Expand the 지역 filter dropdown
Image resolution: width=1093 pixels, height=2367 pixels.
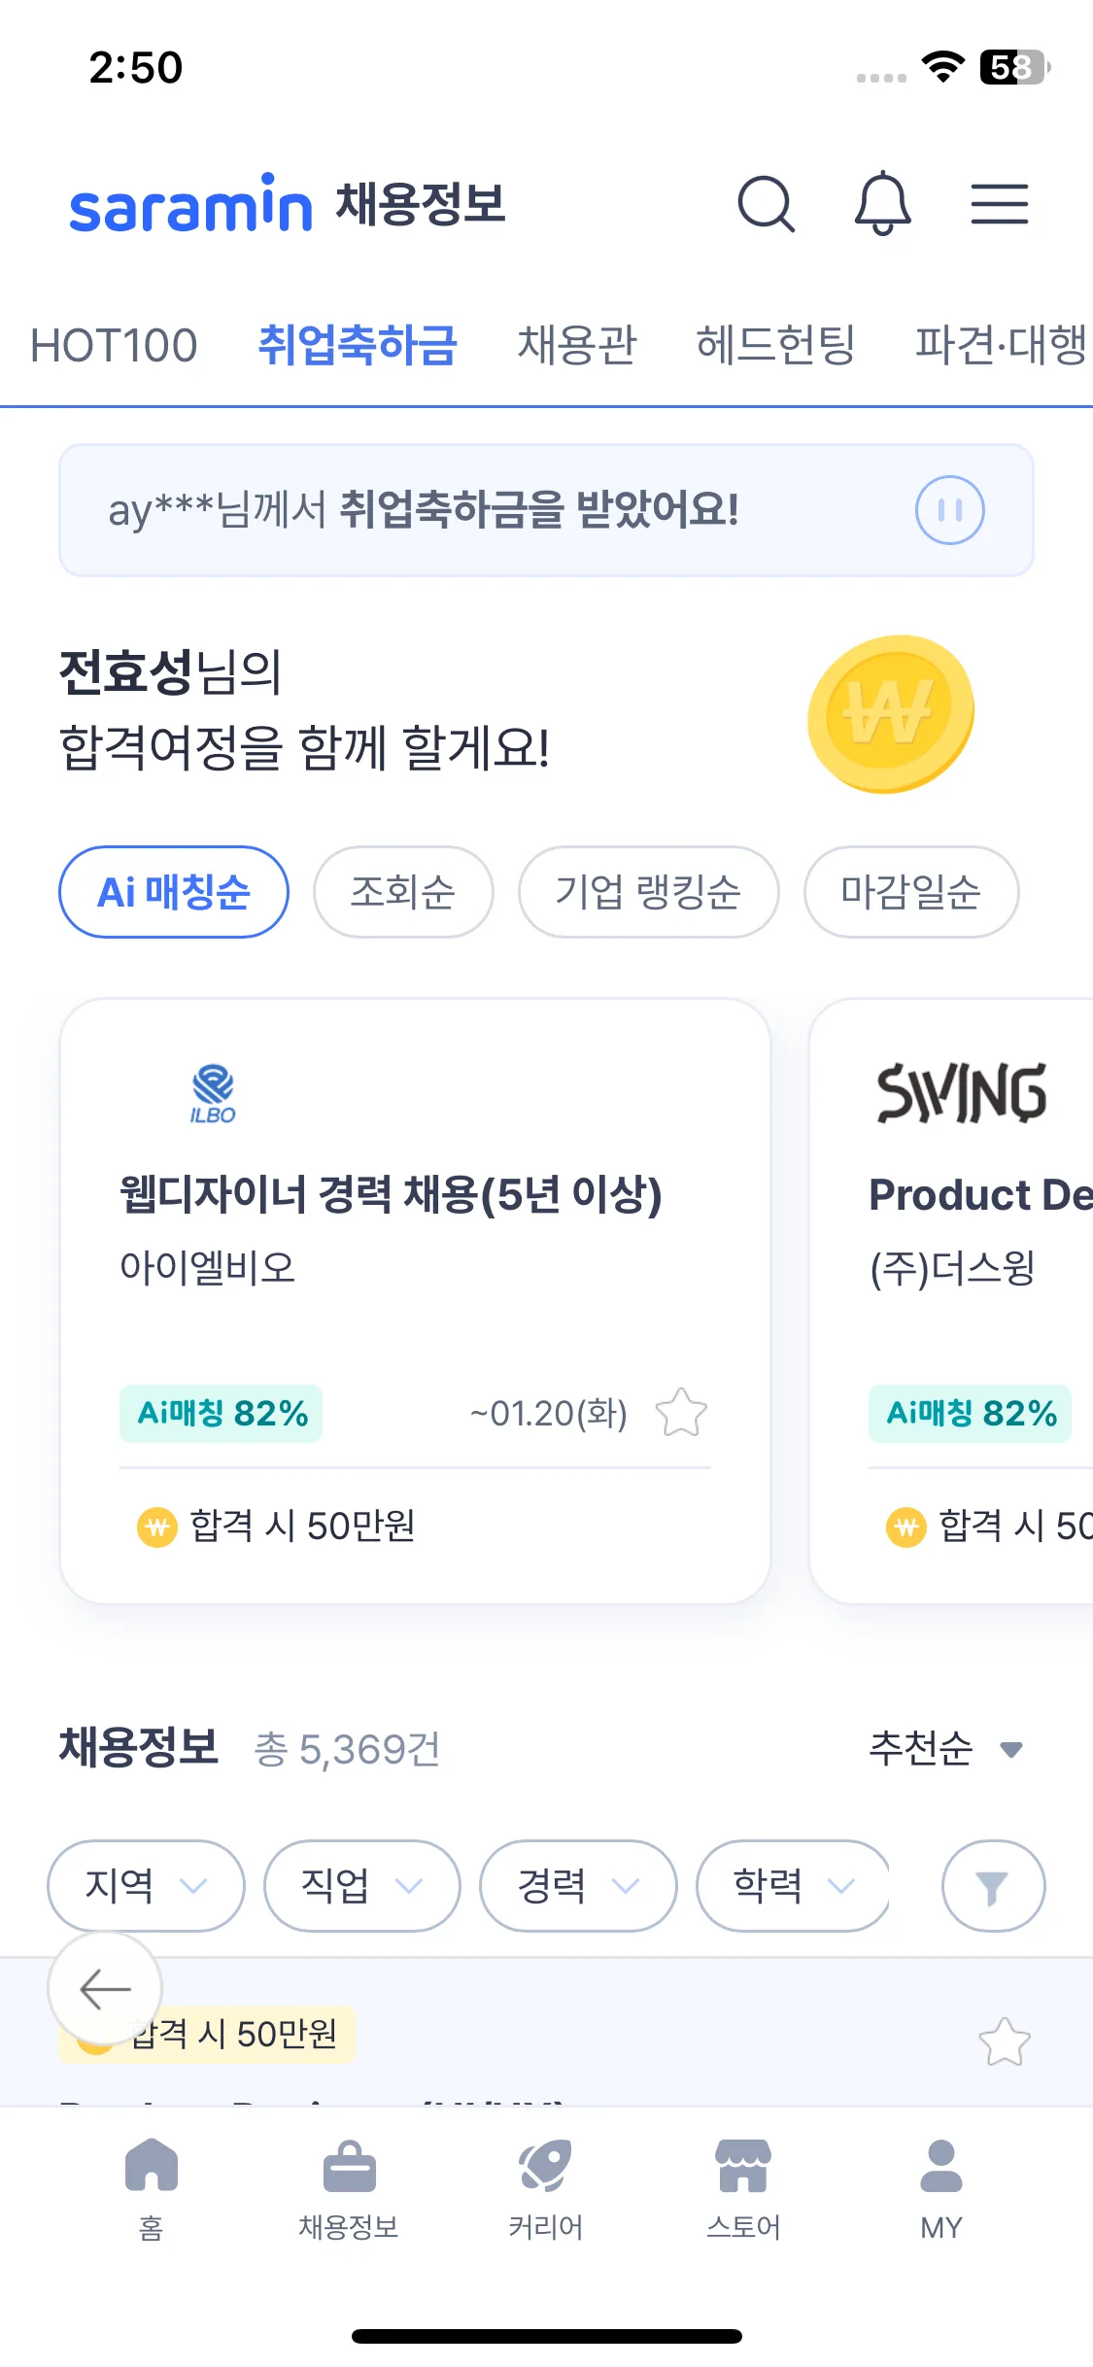146,1886
